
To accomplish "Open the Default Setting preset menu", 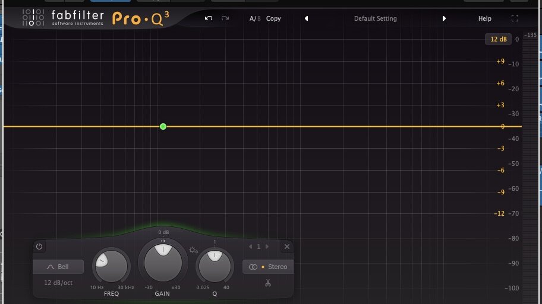I will (x=376, y=18).
